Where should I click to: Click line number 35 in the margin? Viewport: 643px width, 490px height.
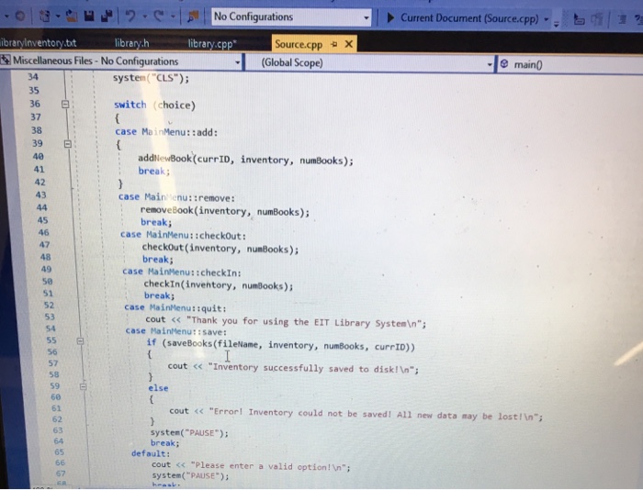pos(34,90)
